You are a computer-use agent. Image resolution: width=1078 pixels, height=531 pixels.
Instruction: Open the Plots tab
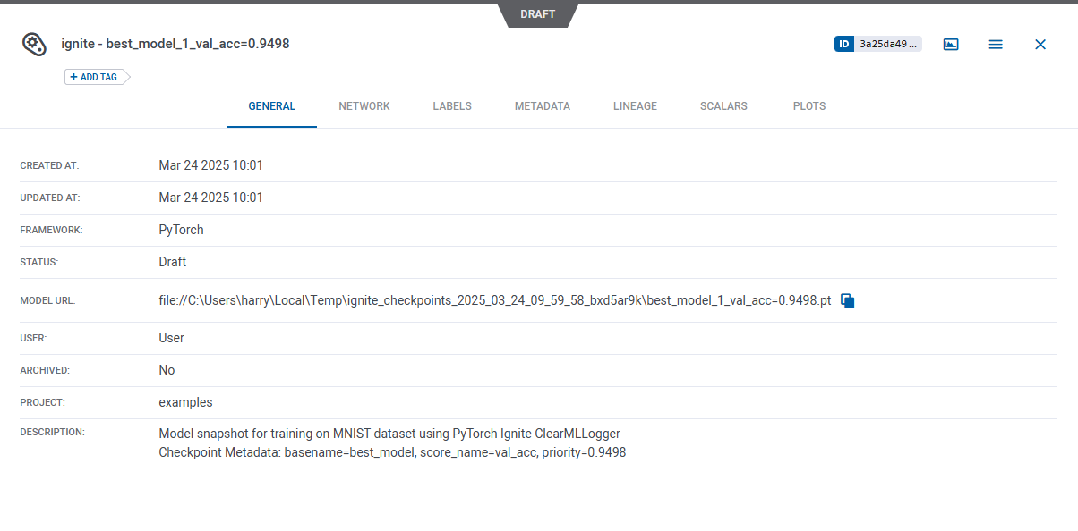[808, 106]
